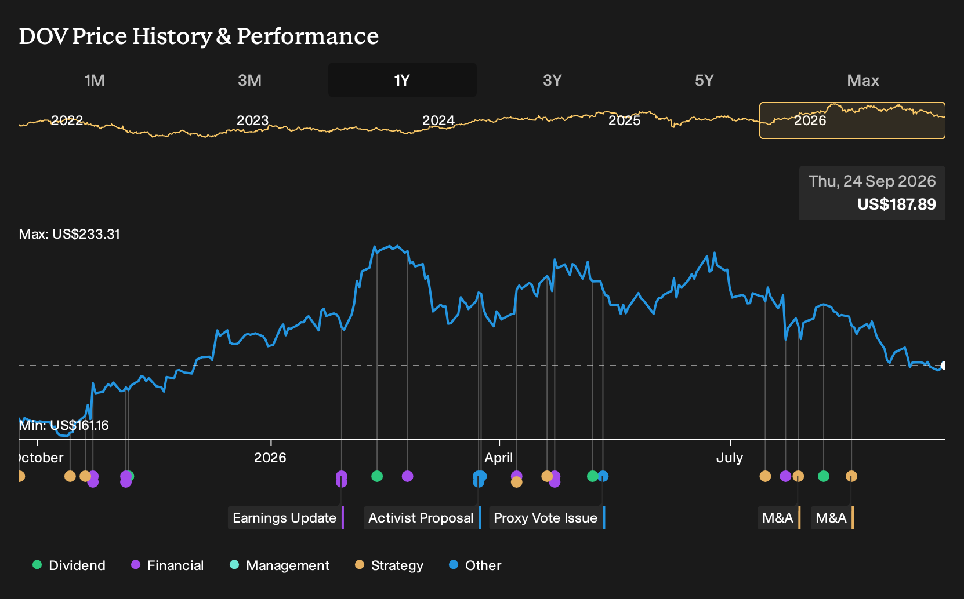Image resolution: width=964 pixels, height=599 pixels.
Task: Open the Activist Proposal event label
Action: pyautogui.click(x=422, y=518)
